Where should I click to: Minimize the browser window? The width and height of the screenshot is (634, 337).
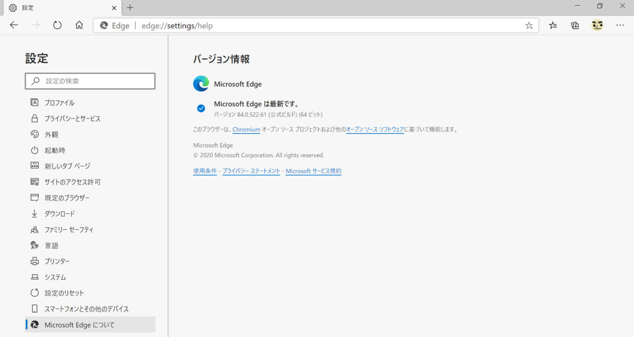[x=577, y=6]
